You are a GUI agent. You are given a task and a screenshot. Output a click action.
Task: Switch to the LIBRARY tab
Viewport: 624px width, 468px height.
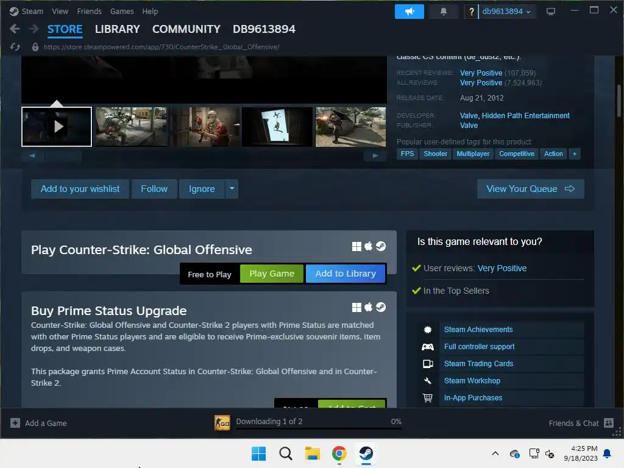point(118,29)
